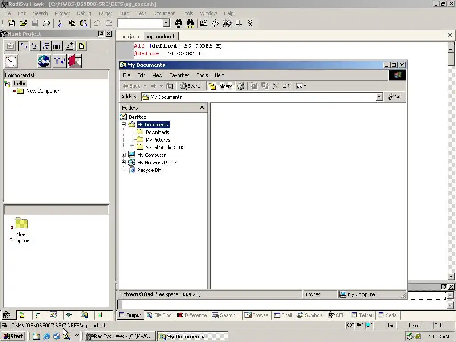The height and width of the screenshot is (342, 456).
Task: Click the blue tools icon beside OS-9 icon
Action: click(60, 61)
